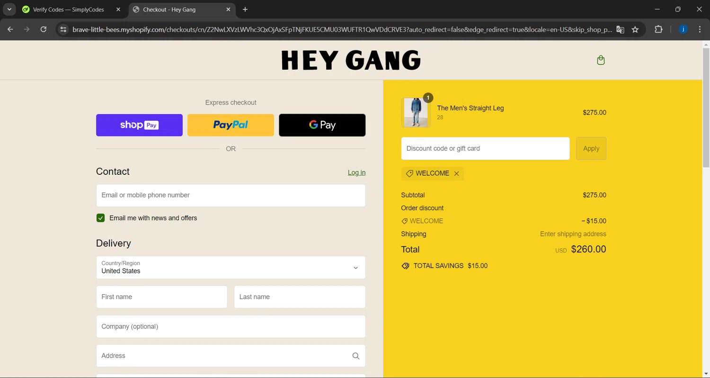Restore down the Chrome window
This screenshot has height=378, width=710.
pyautogui.click(x=678, y=9)
